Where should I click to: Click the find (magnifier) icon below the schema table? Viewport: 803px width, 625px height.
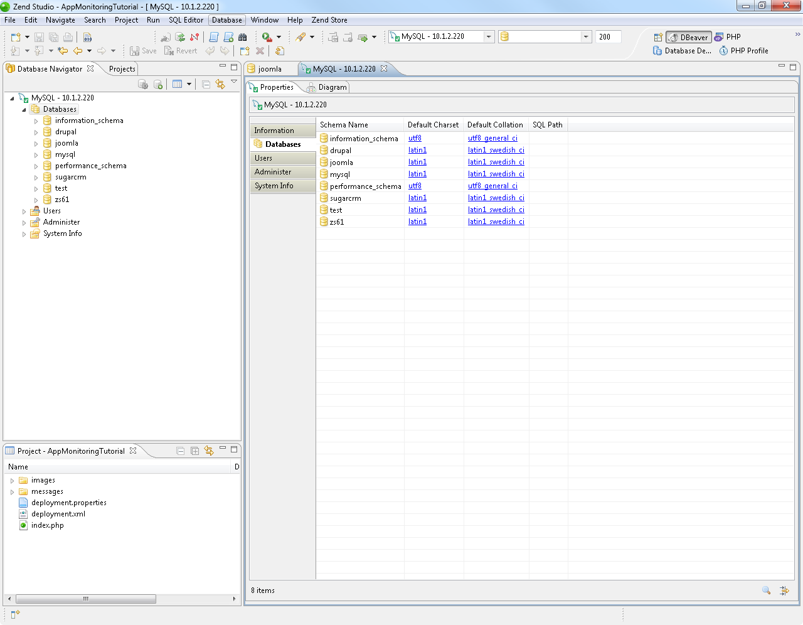[766, 590]
